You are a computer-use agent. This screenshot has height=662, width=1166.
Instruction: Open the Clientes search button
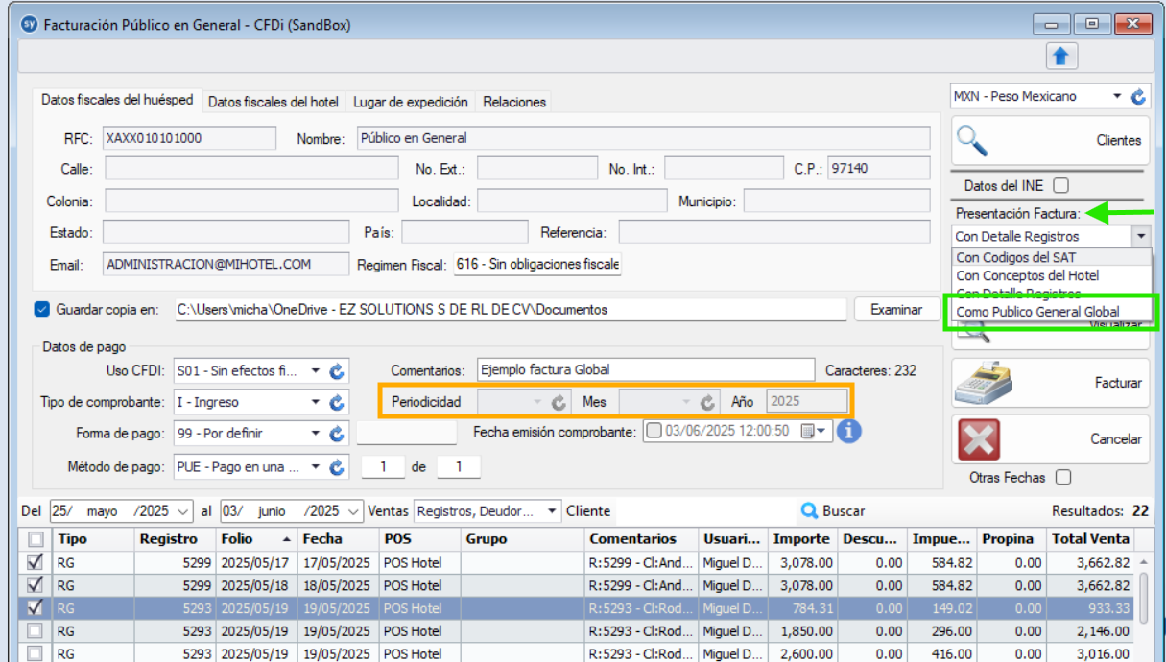(1050, 141)
